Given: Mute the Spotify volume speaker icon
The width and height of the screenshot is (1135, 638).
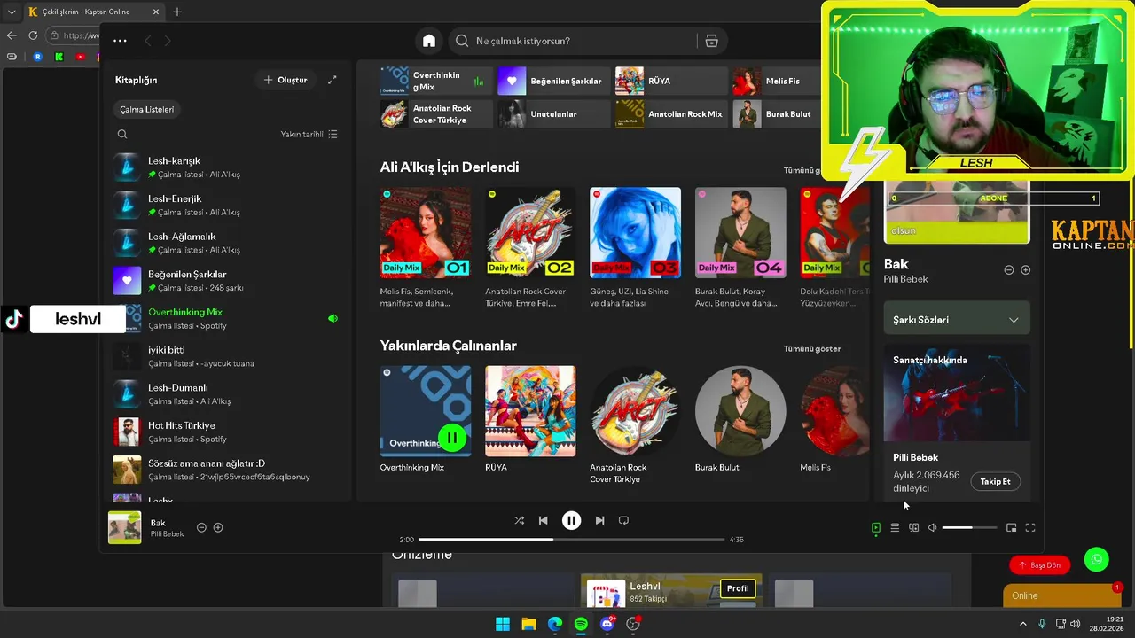Looking at the screenshot, I should 932,528.
